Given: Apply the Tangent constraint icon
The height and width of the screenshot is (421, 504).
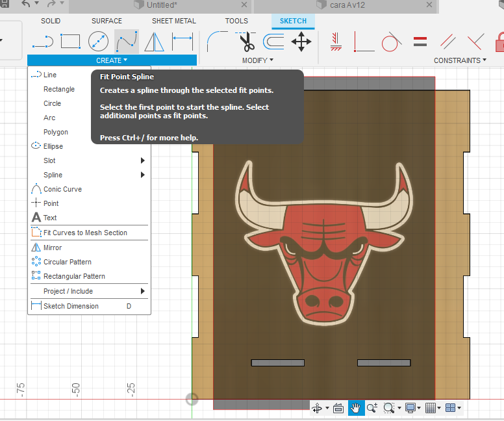Looking at the screenshot, I should pyautogui.click(x=392, y=42).
